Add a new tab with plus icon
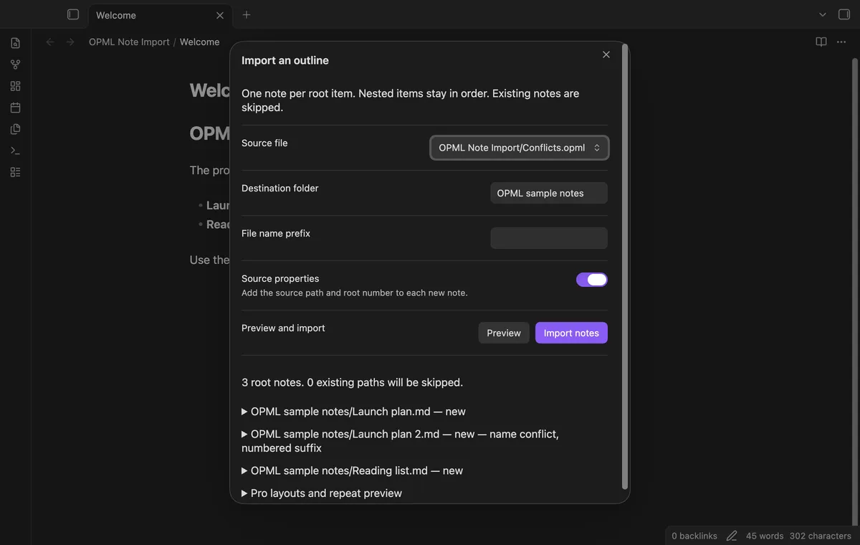Viewport: 860px width, 545px height. tap(247, 14)
